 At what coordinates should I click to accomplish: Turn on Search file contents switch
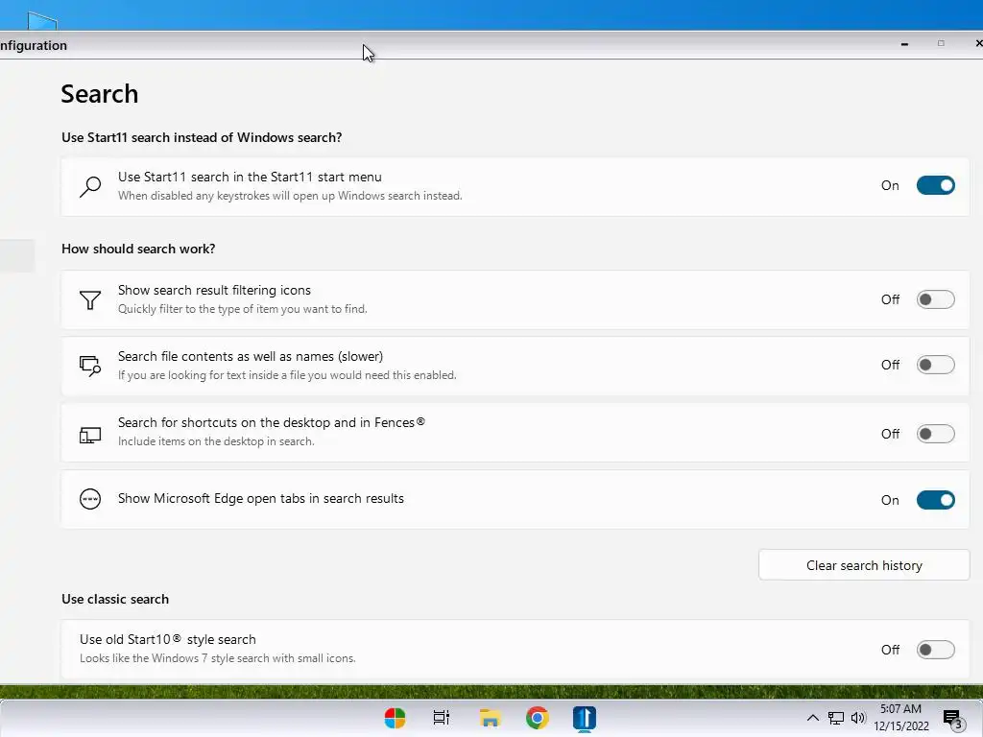935,365
